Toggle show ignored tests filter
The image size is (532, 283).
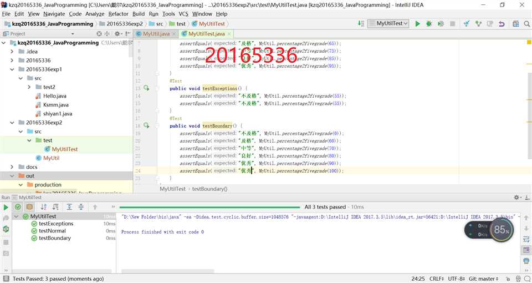[x=29, y=207]
